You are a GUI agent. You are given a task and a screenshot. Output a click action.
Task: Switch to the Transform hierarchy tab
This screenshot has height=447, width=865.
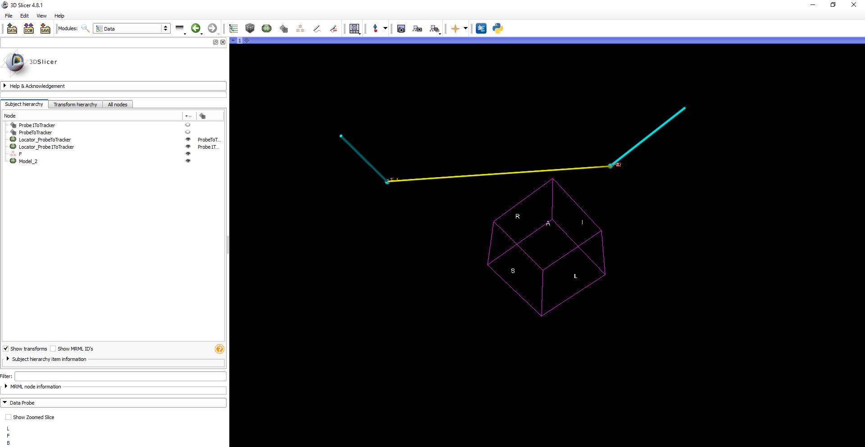coord(75,104)
